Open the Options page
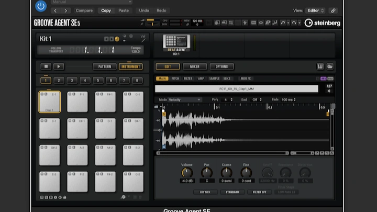Viewport: 377px width, 212px height. pyautogui.click(x=221, y=66)
